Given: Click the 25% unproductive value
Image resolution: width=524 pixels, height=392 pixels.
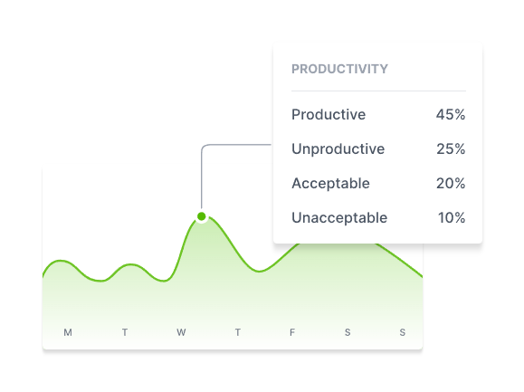Looking at the screenshot, I should point(451,148).
